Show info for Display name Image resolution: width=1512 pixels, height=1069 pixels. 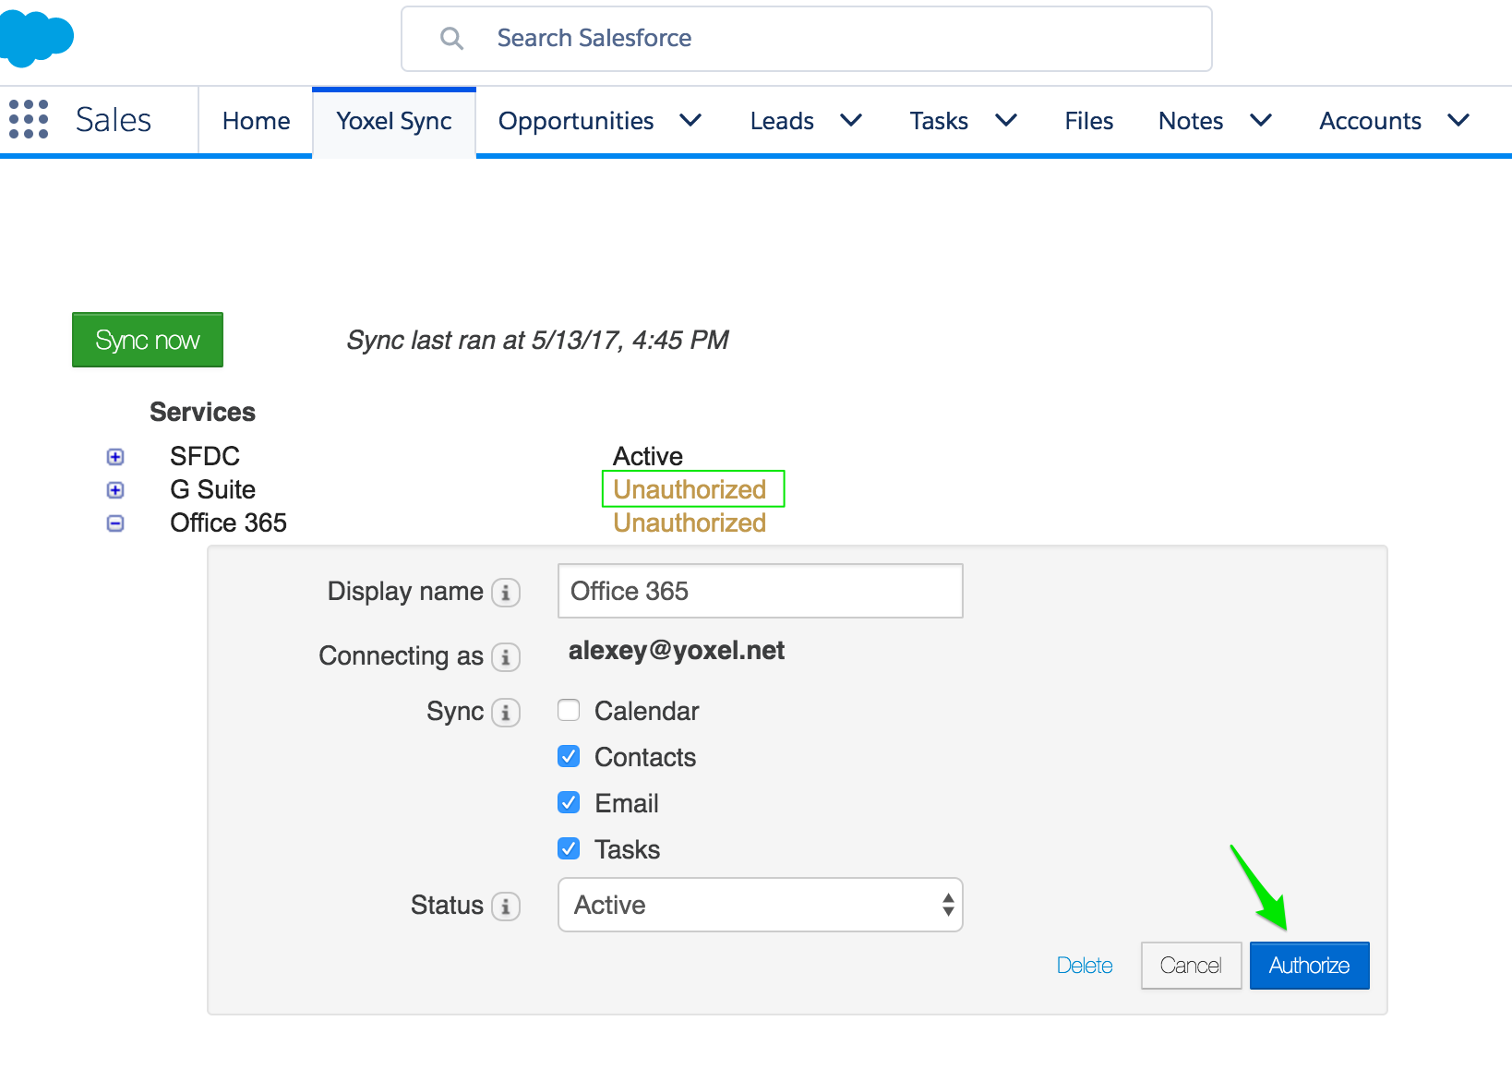(x=506, y=593)
